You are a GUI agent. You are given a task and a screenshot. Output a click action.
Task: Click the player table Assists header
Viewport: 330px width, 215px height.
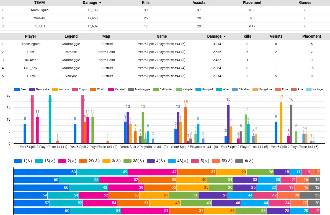276,36
